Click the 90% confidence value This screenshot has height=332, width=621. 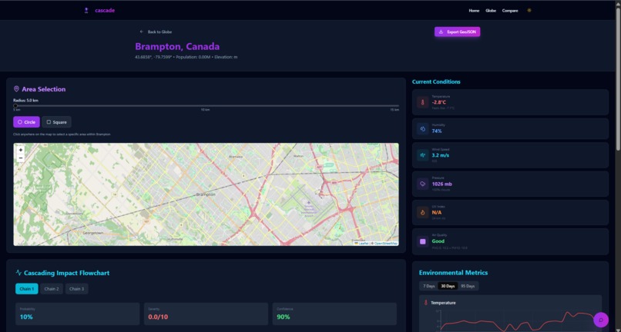click(x=284, y=317)
